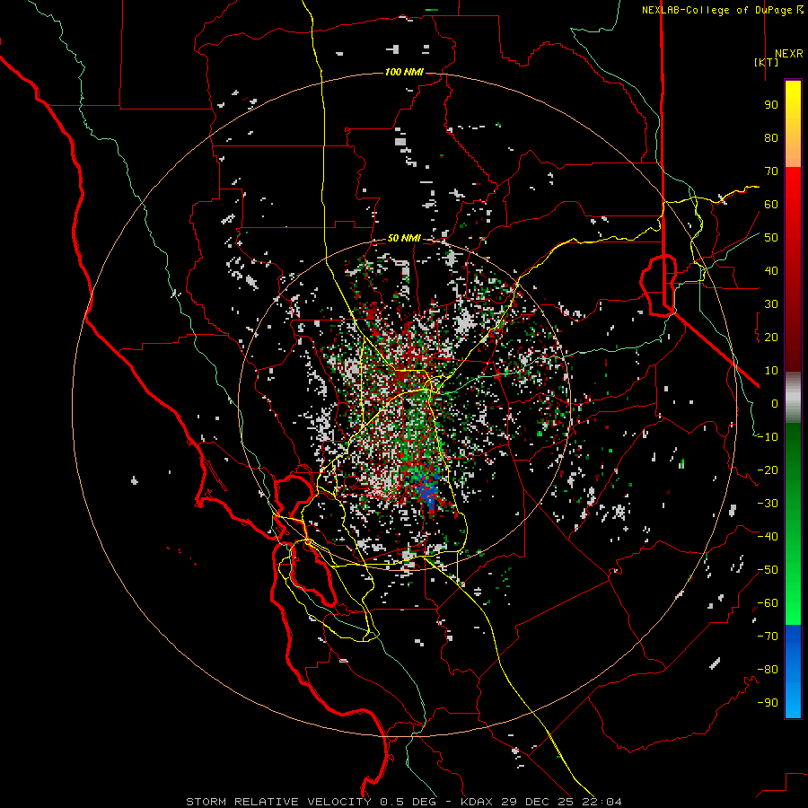Click the yellow top segment of the color bar
Screen dimensions: 808x808
[x=793, y=124]
